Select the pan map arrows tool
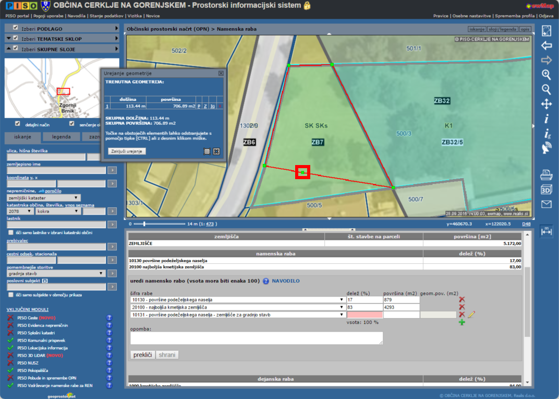559x399 pixels. pyautogui.click(x=546, y=104)
